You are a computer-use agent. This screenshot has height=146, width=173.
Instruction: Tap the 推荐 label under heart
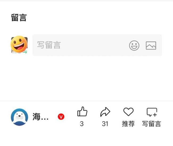128,124
